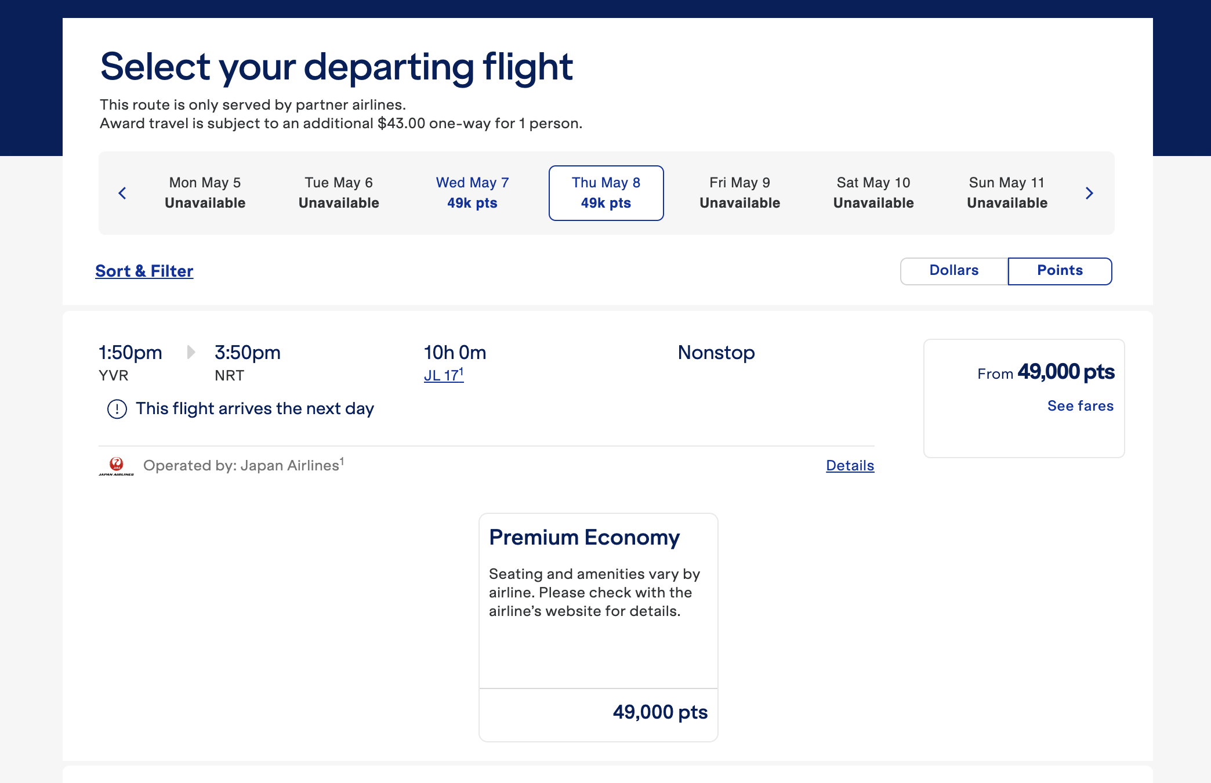Click the Japan Airlines logo
Image resolution: width=1211 pixels, height=783 pixels.
coord(116,466)
